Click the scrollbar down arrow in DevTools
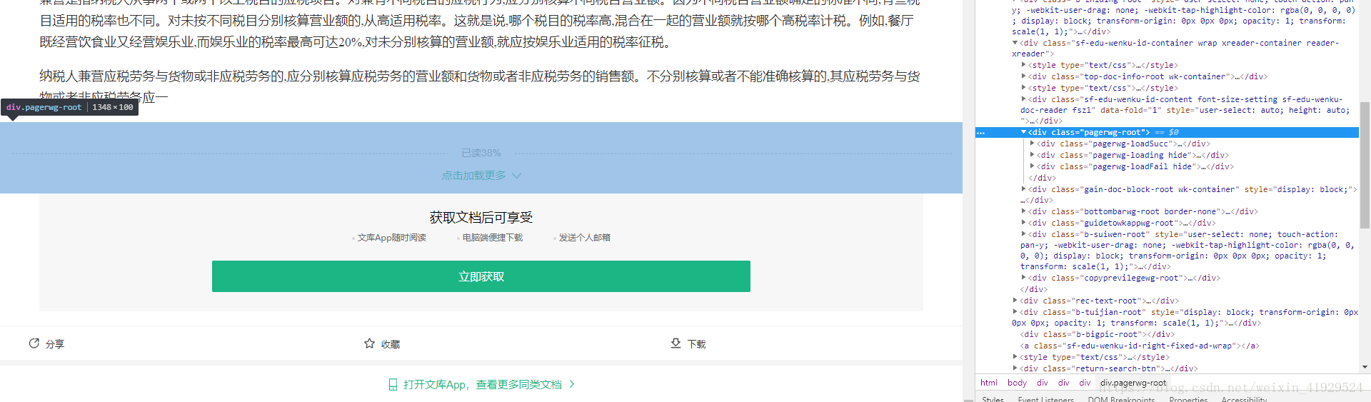The width and height of the screenshot is (1371, 402). coord(1365,367)
